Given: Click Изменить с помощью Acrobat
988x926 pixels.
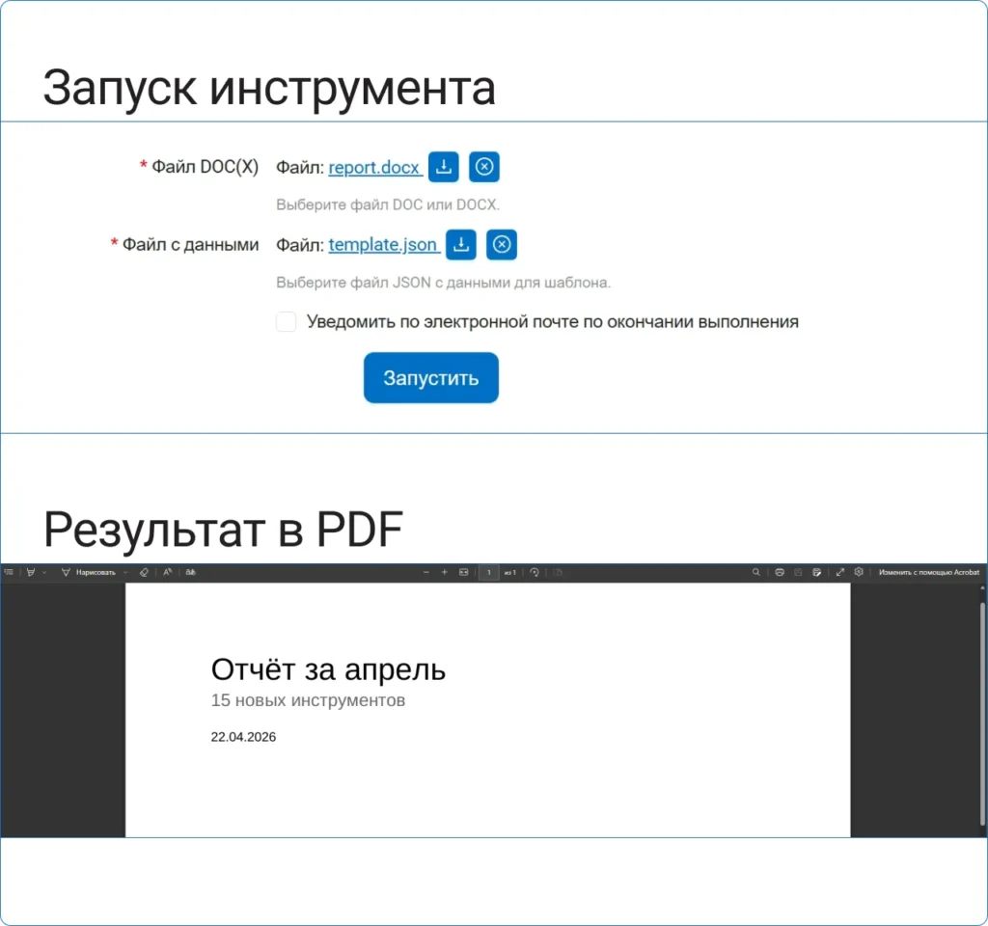Looking at the screenshot, I should click(929, 573).
